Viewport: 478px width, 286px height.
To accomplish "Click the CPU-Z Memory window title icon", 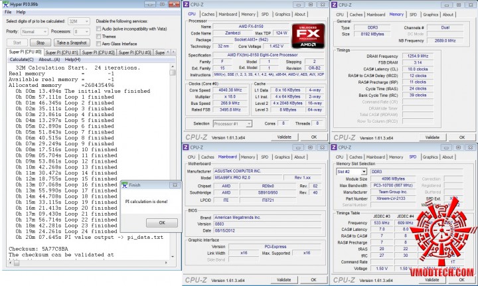I will point(334,5).
